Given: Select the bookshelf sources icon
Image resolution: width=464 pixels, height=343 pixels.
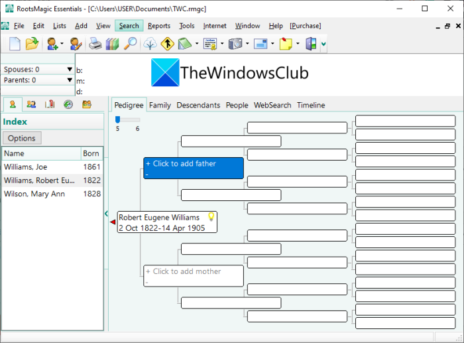Looking at the screenshot, I should [x=113, y=44].
